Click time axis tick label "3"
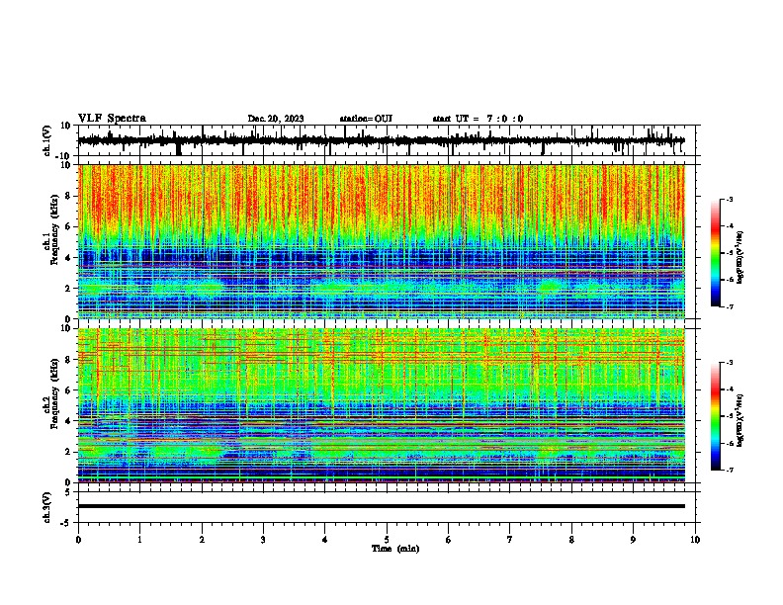 coord(263,540)
